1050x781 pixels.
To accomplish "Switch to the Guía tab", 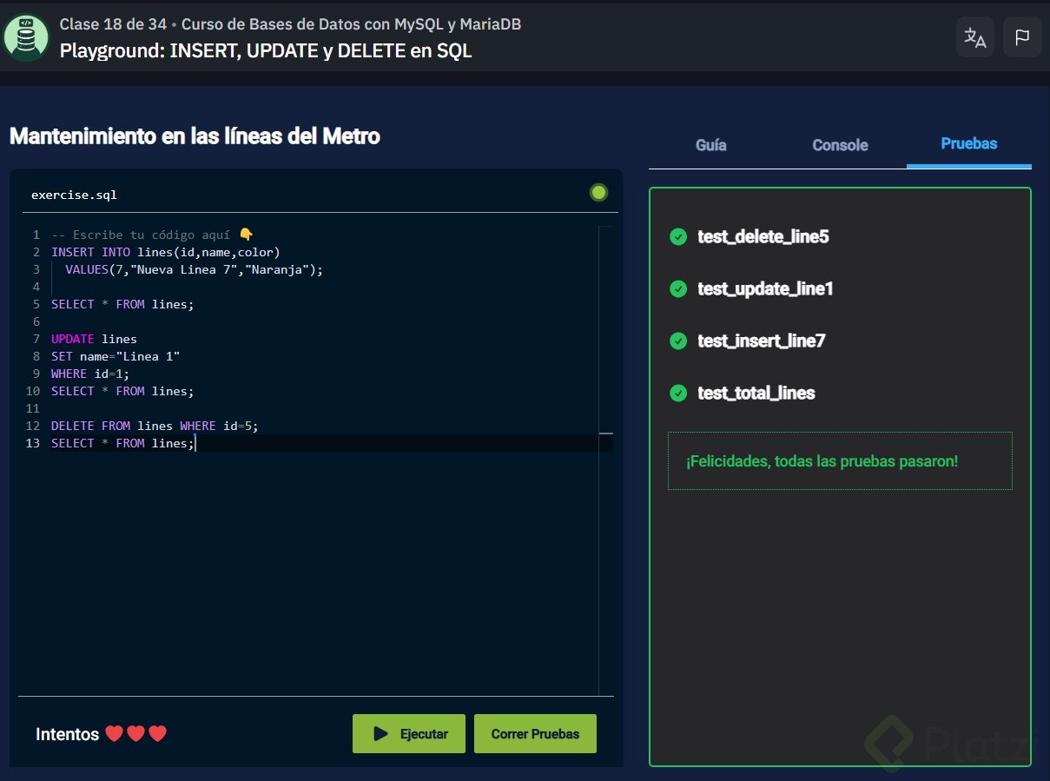I will 711,145.
